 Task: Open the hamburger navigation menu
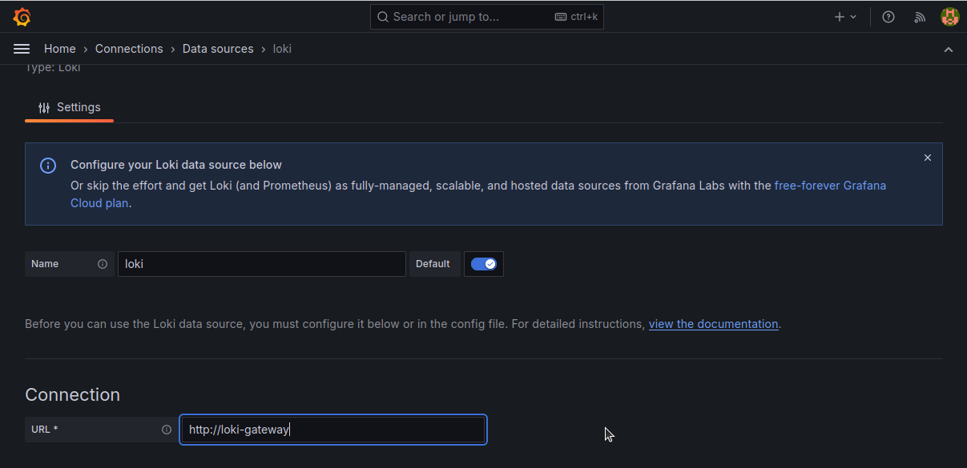tap(22, 49)
